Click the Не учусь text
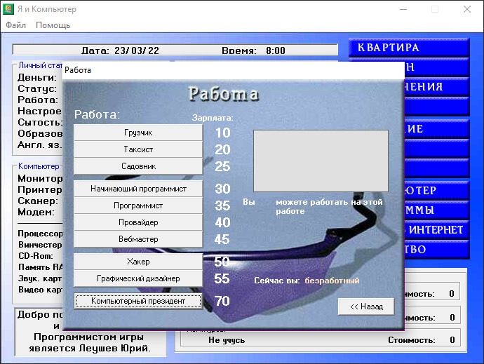Image resolution: width=484 pixels, height=364 pixels. [227, 340]
